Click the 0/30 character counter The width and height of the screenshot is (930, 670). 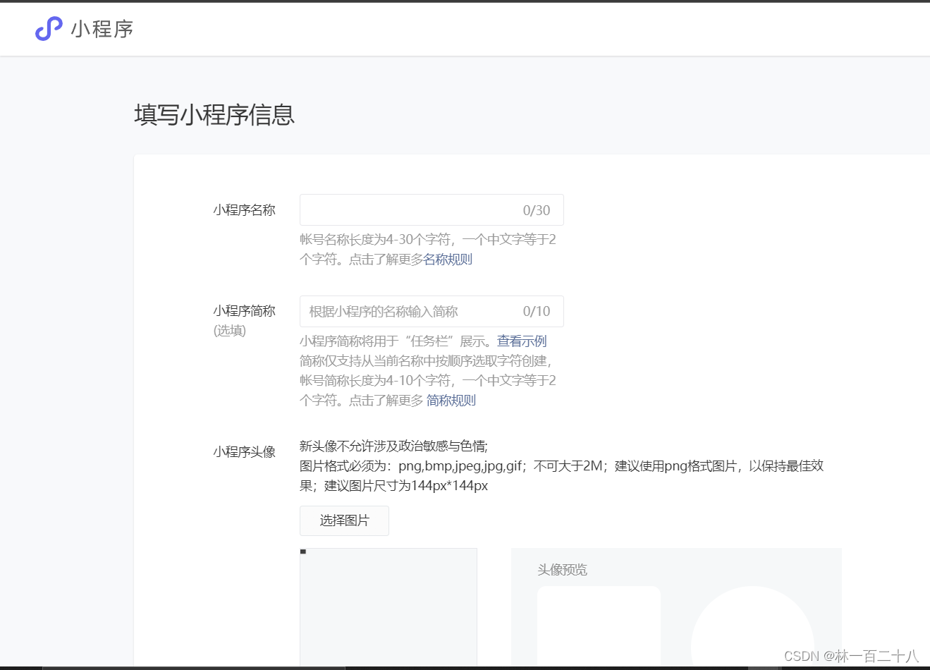tap(539, 209)
